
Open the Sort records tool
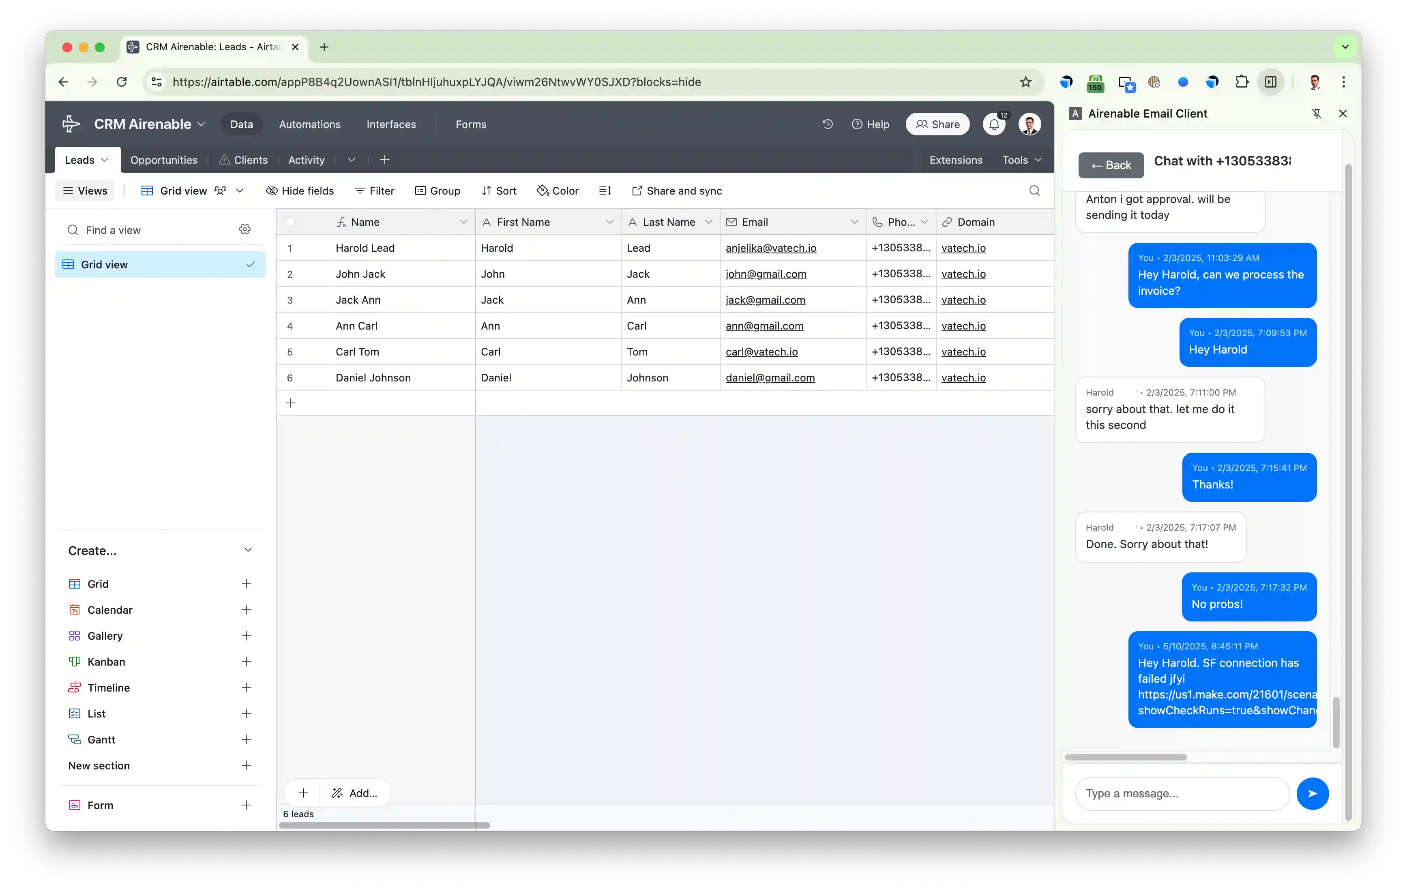499,191
